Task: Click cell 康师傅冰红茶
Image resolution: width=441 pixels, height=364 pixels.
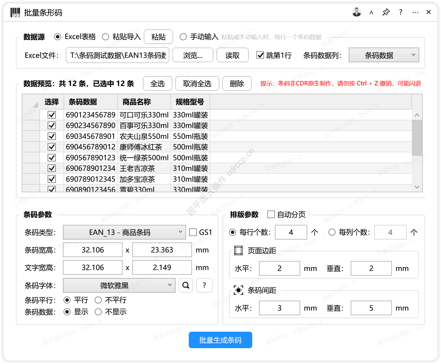Action: pos(144,147)
